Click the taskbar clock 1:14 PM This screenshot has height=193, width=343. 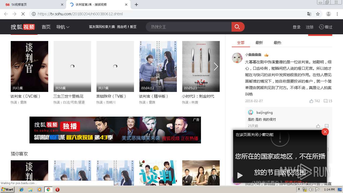pos(329,190)
